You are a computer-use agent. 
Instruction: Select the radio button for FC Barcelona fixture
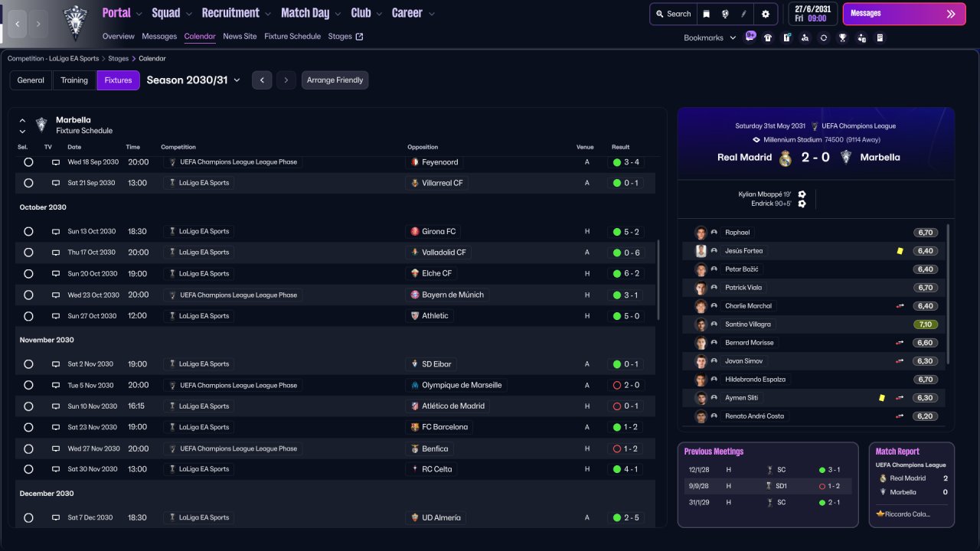28,427
